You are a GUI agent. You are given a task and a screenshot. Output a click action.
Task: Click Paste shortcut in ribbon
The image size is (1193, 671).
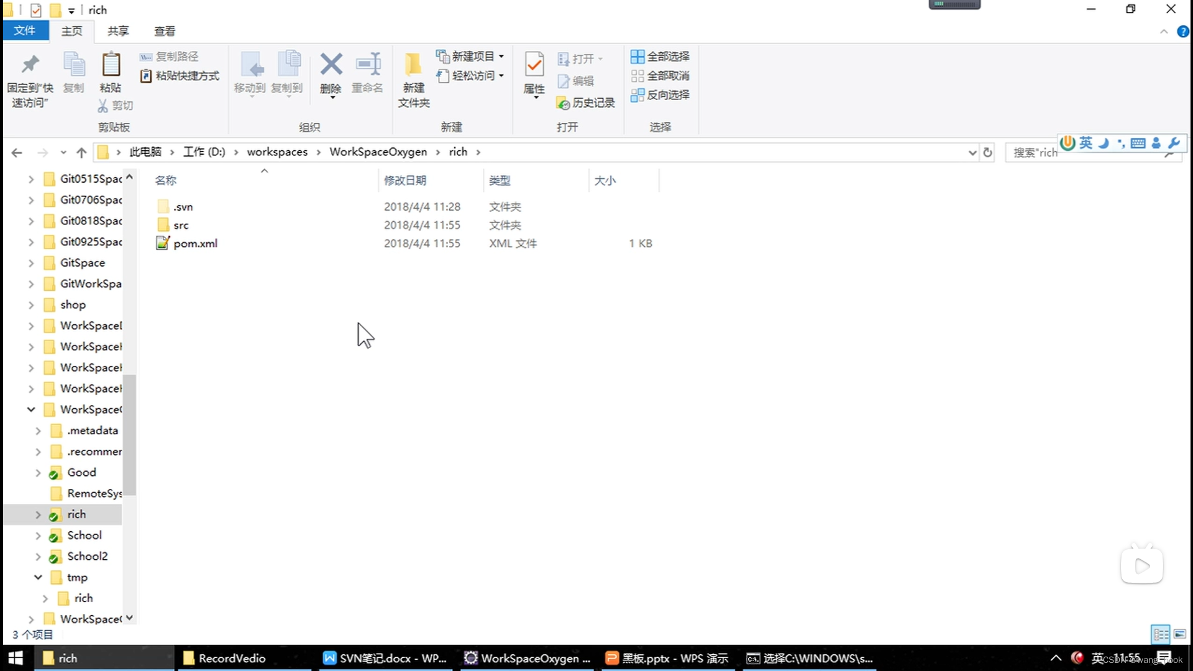point(180,76)
